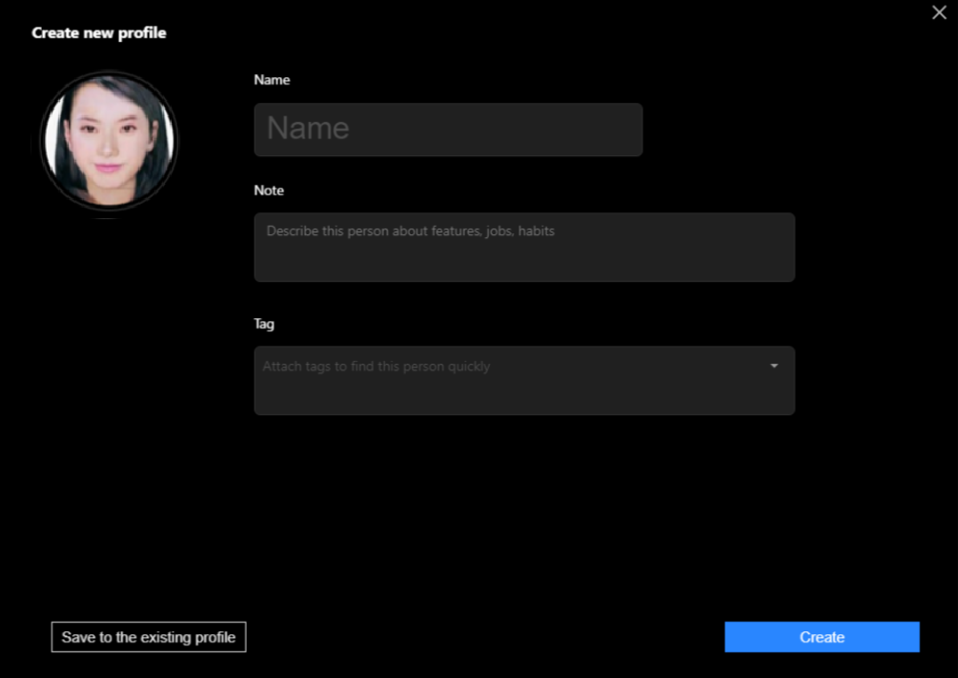The height and width of the screenshot is (678, 958).
Task: Click the circular profile photo thumbnail
Action: point(109,140)
